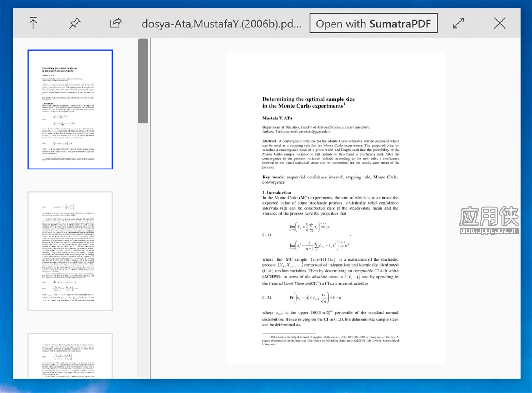The width and height of the screenshot is (532, 393).
Task: Click the scroll-to-top arrow icon
Action: (x=33, y=23)
